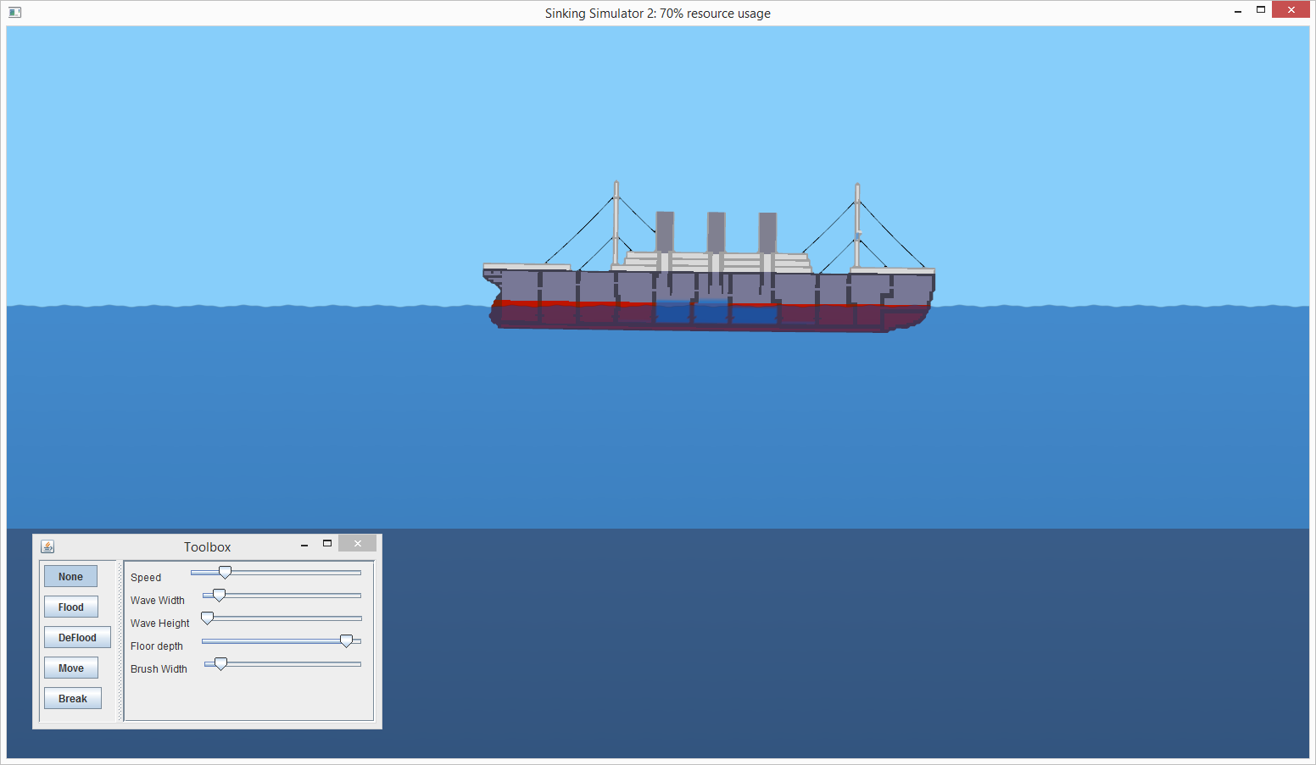Click the application icon in main title bar
1316x765 pixels.
tap(14, 12)
